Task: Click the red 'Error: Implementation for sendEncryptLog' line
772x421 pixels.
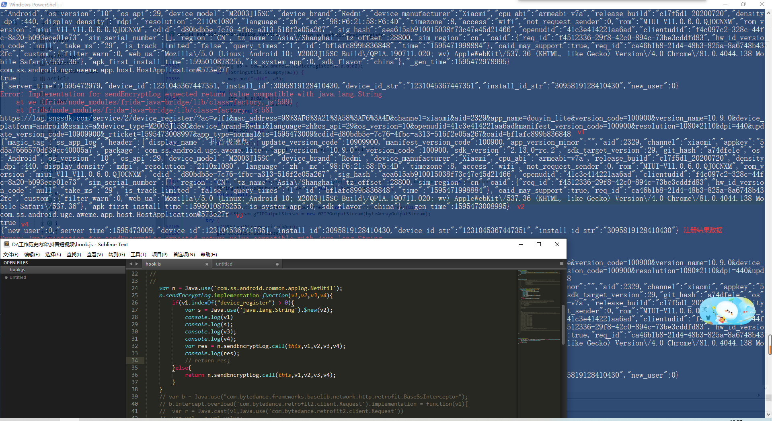Action: [191, 94]
